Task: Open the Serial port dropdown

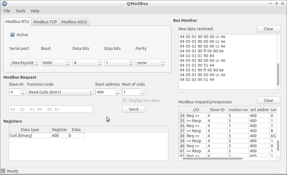Action: tap(24, 63)
